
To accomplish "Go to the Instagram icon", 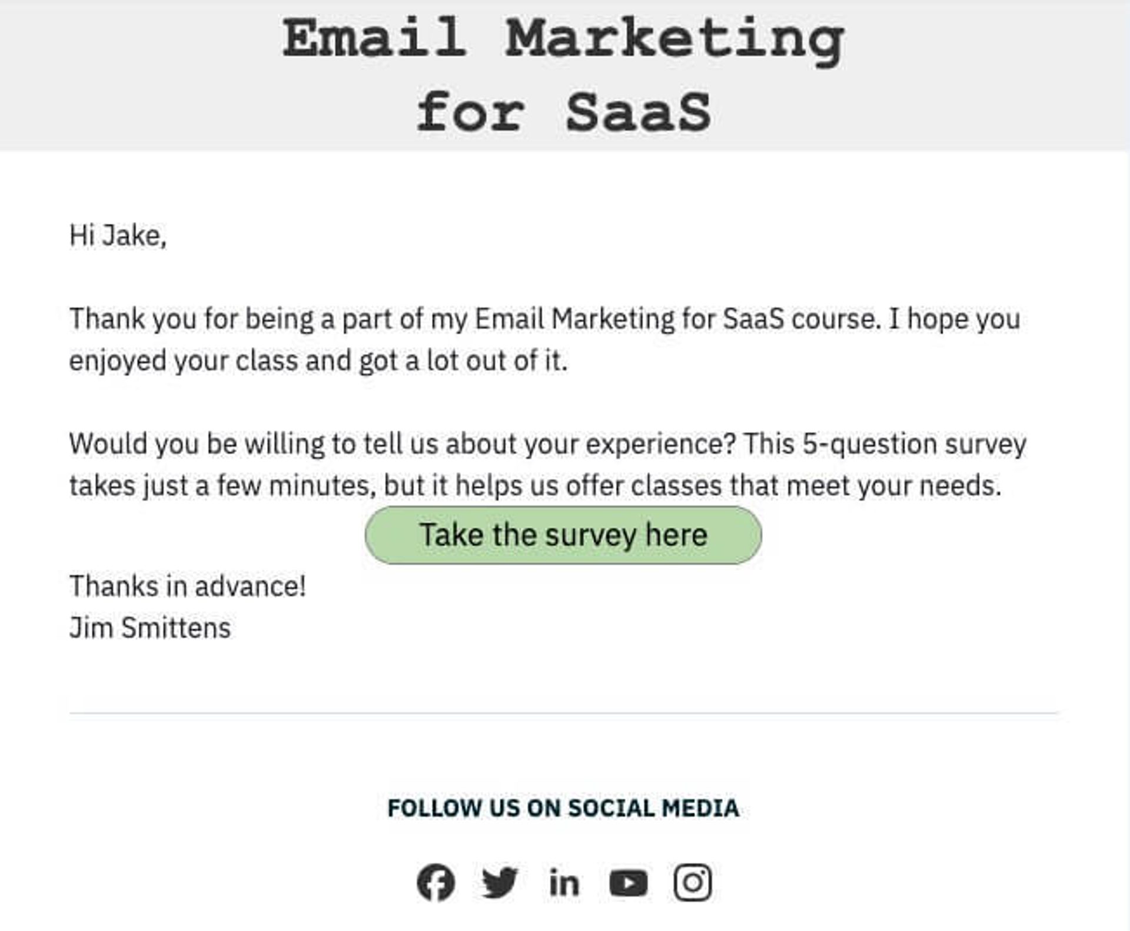I will (693, 882).
